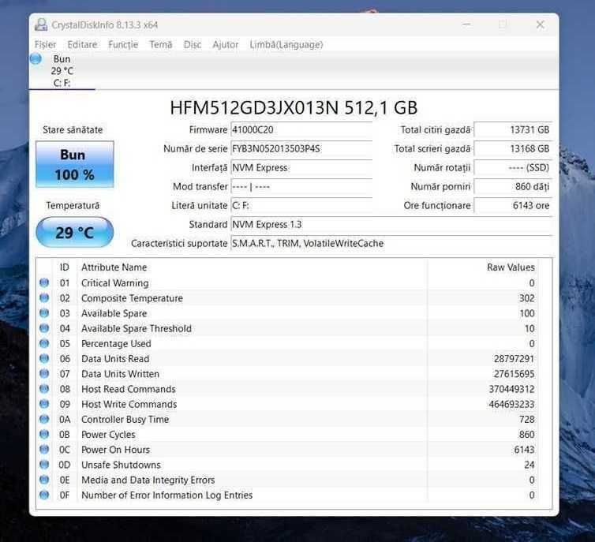
Task: Close the CrystalDiskInfo window
Action: (x=541, y=24)
